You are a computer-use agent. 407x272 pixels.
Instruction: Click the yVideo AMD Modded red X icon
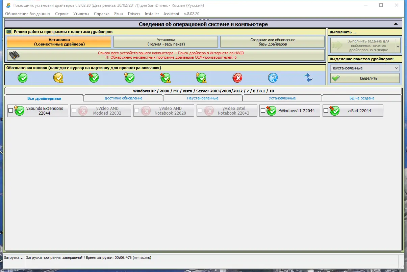click(x=83, y=111)
